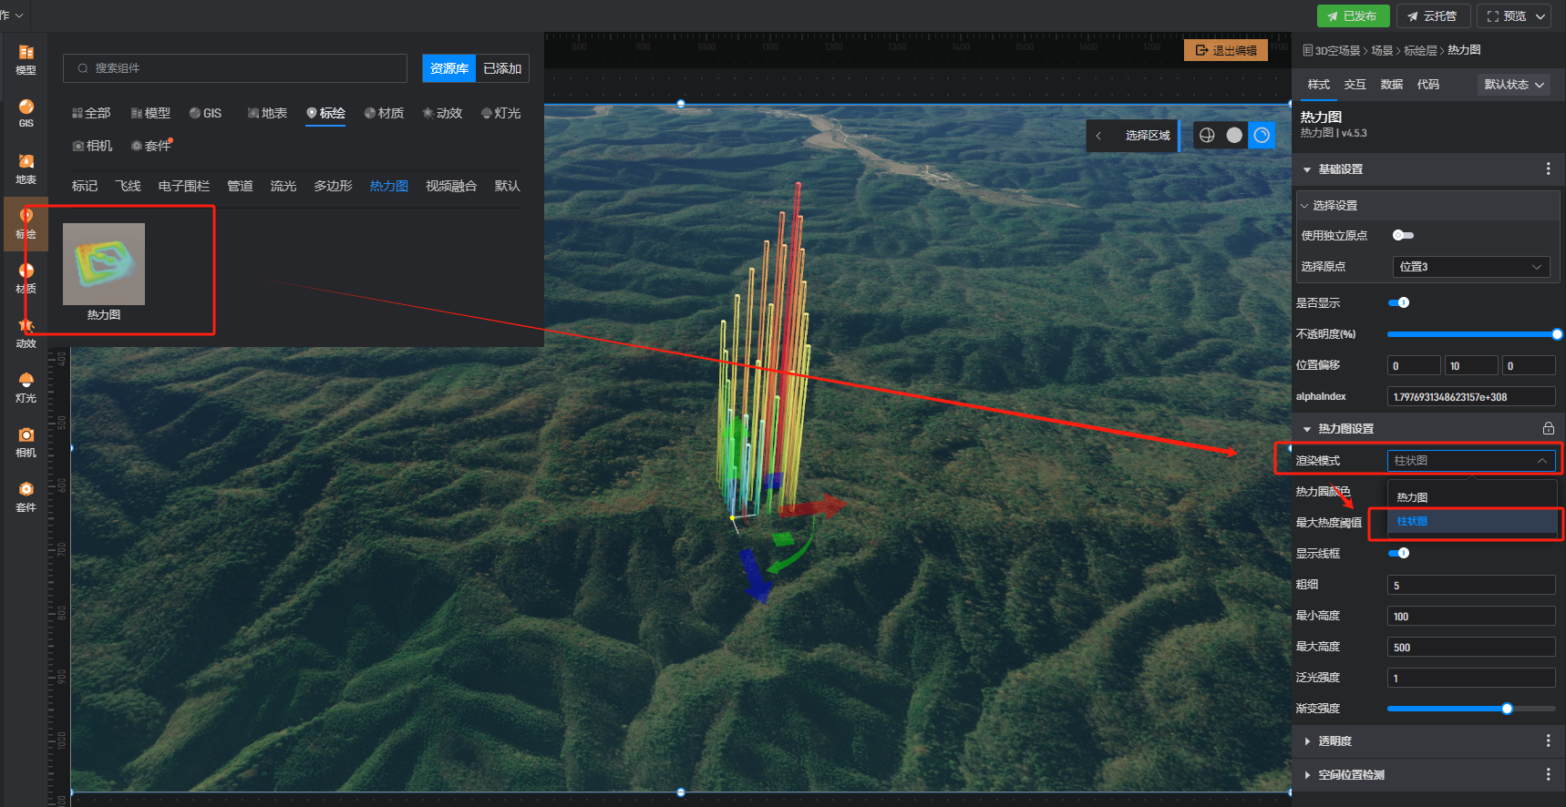This screenshot has width=1566, height=807.
Task: Click the 场景 breadcrumb link
Action: 1382,50
